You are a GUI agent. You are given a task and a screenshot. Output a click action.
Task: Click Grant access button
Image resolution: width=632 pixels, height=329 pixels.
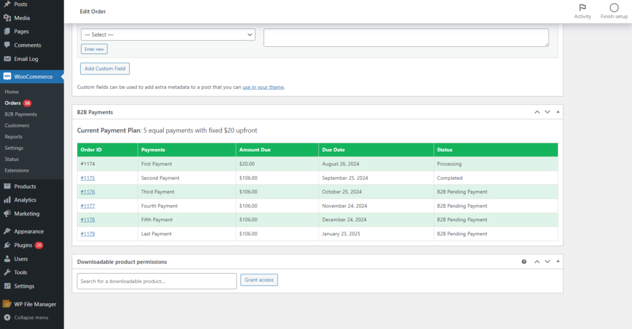pos(259,280)
